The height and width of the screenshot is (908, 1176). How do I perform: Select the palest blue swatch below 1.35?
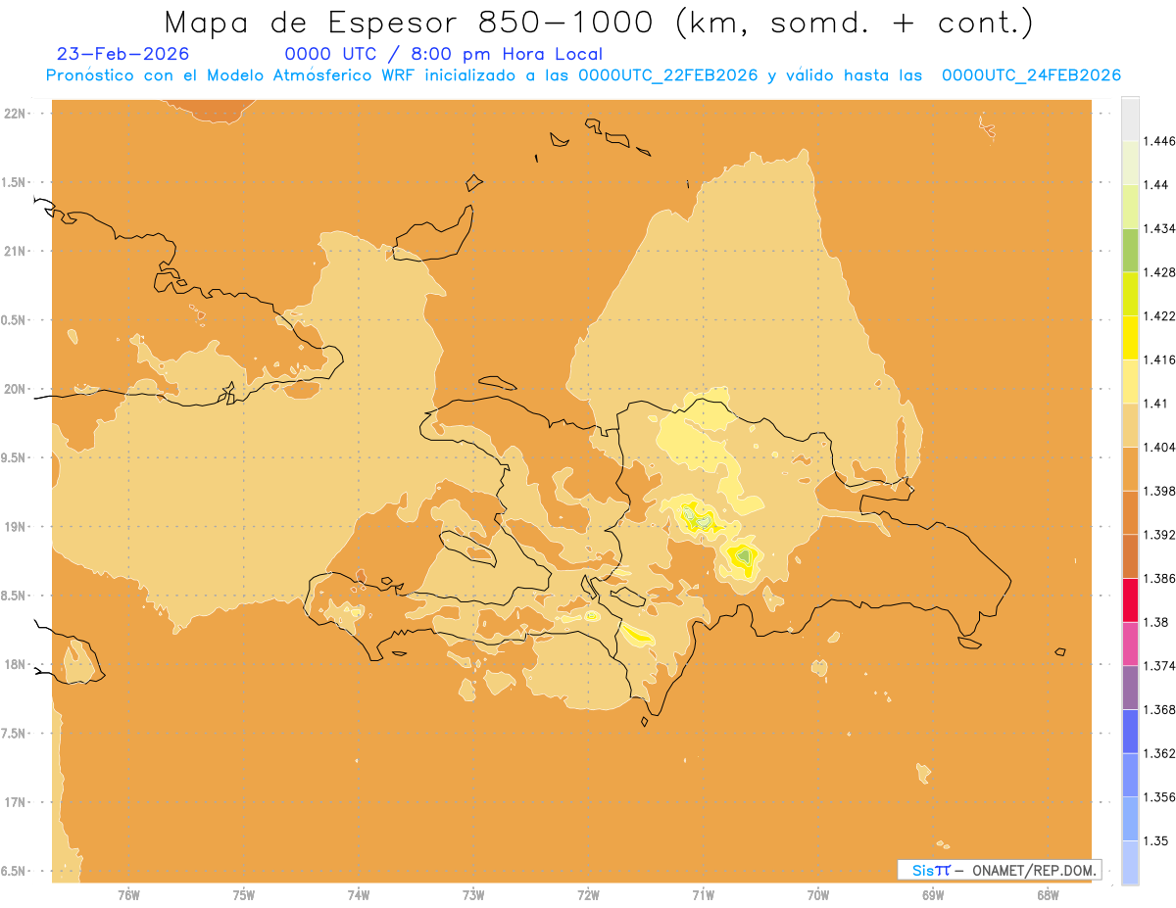(1131, 863)
